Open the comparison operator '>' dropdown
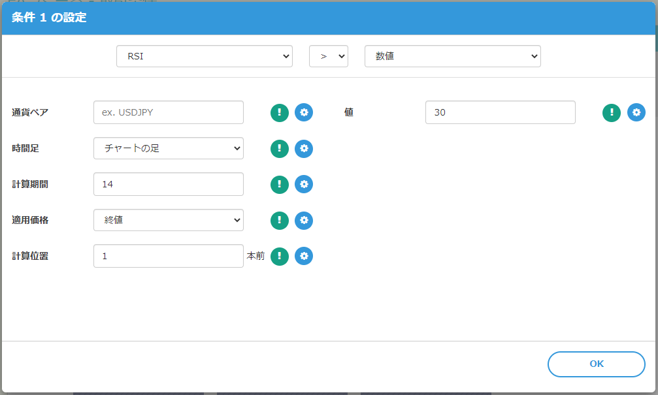The width and height of the screenshot is (658, 395). [328, 56]
